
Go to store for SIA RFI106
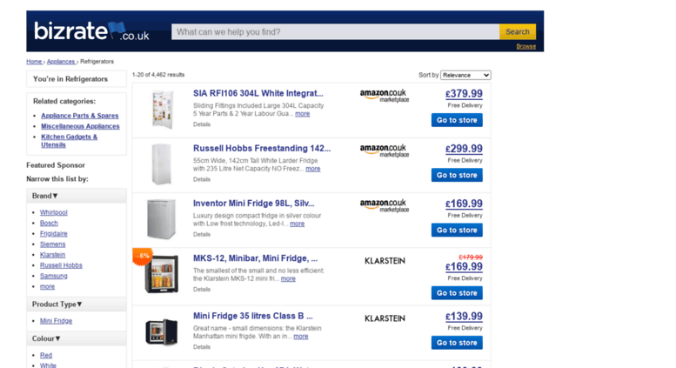click(x=457, y=120)
